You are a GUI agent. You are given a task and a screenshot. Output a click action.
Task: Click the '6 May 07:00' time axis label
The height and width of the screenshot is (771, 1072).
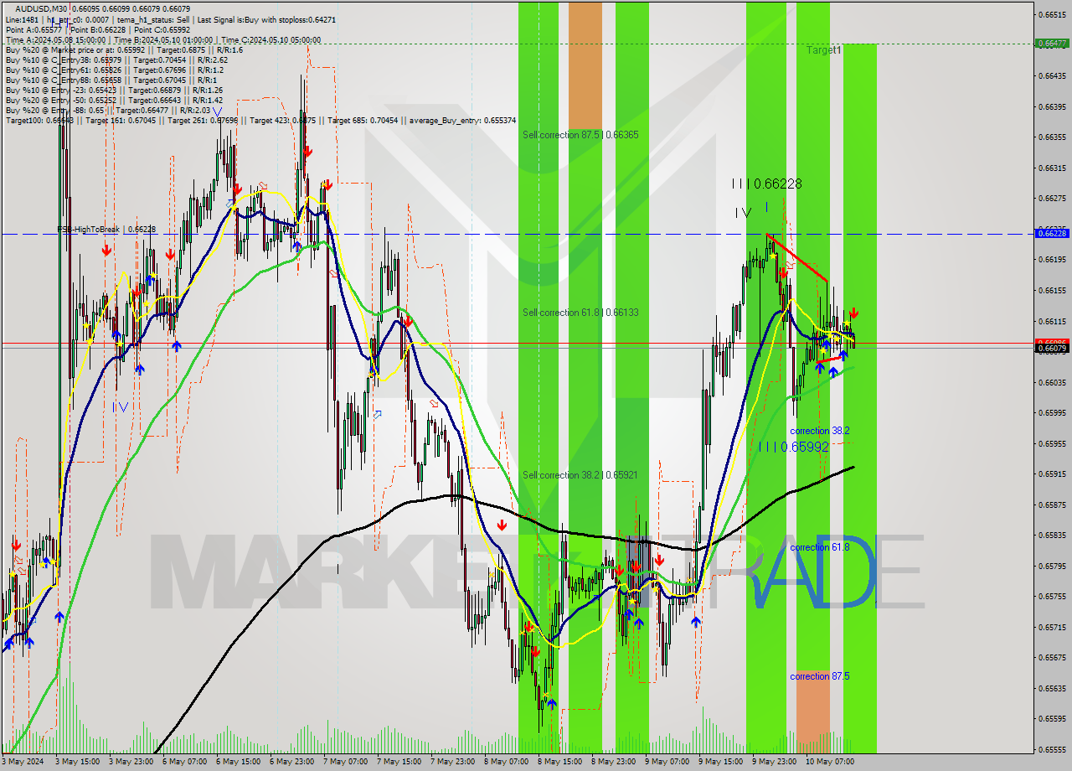(184, 761)
